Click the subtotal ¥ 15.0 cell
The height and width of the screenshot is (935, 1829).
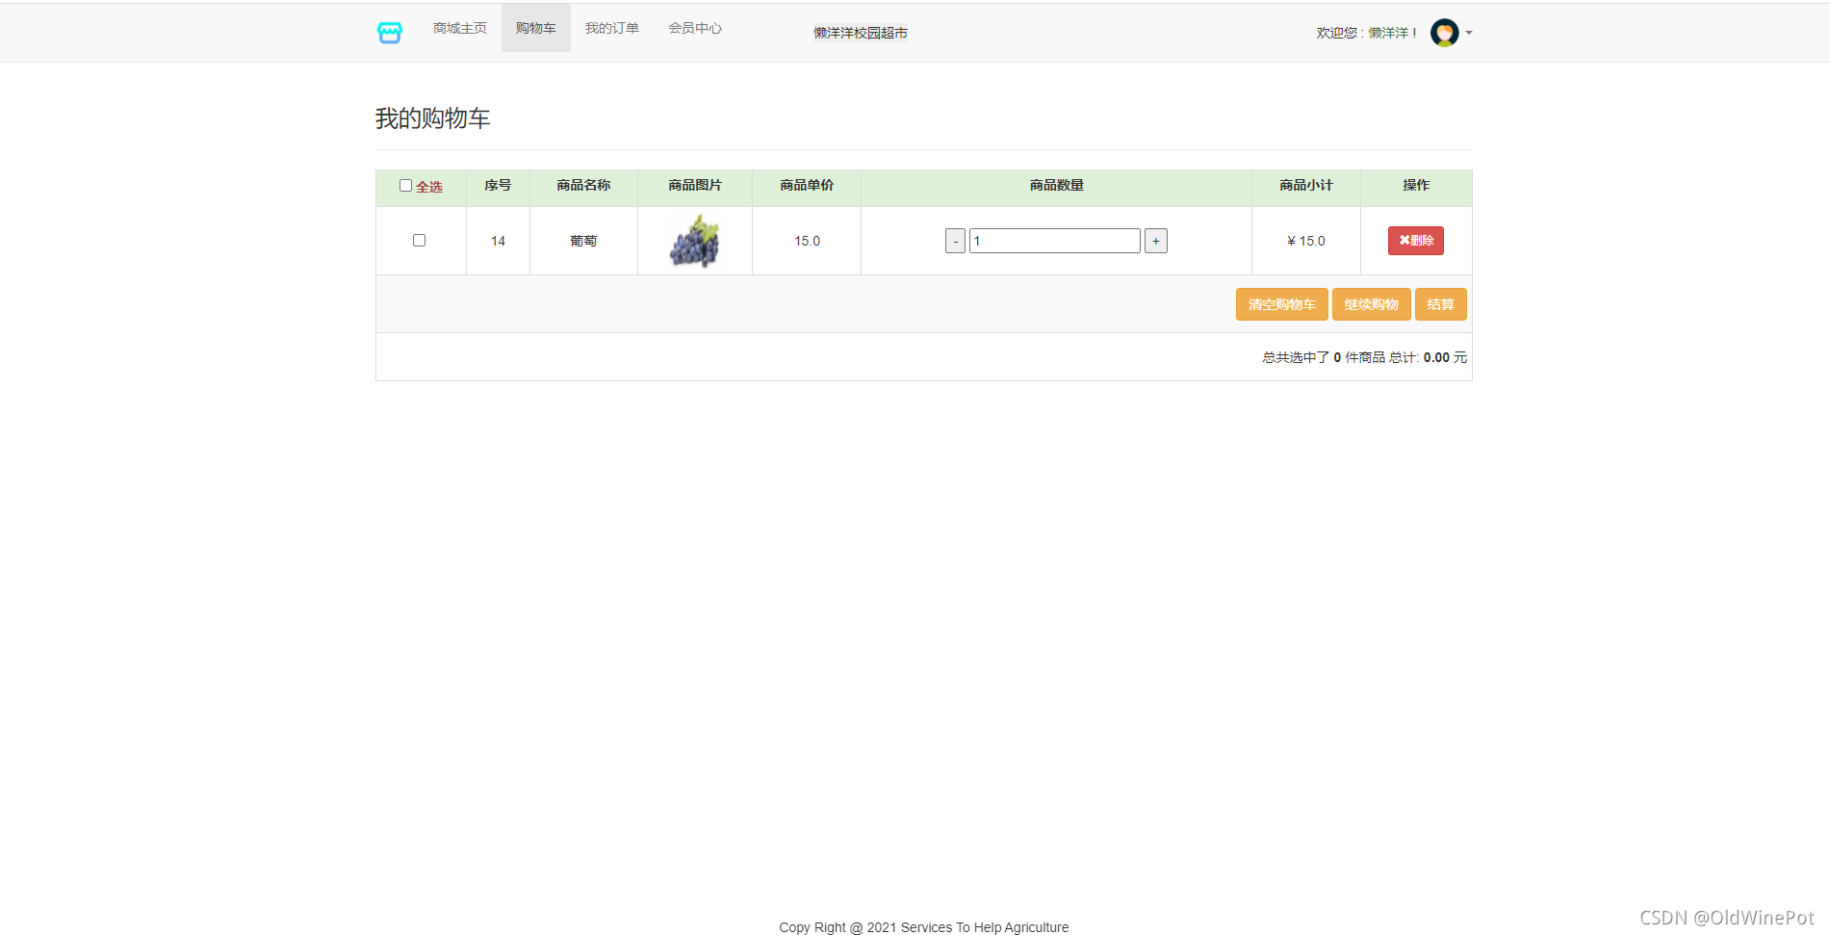tap(1306, 241)
